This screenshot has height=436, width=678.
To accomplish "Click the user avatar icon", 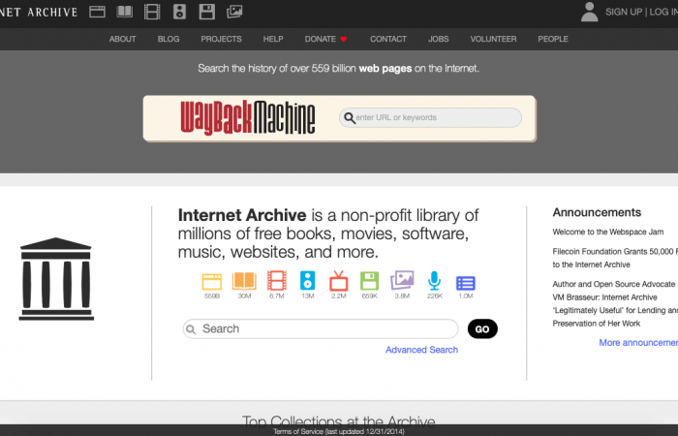I will 589,12.
